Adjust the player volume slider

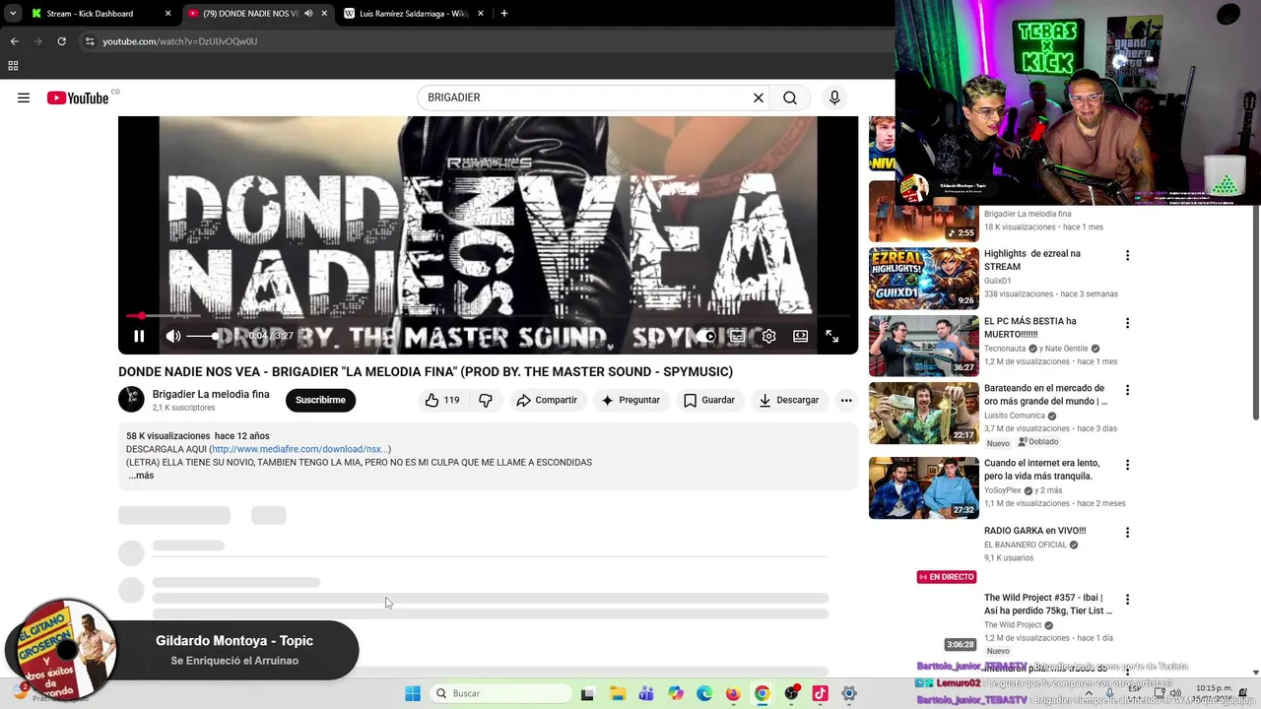(202, 336)
